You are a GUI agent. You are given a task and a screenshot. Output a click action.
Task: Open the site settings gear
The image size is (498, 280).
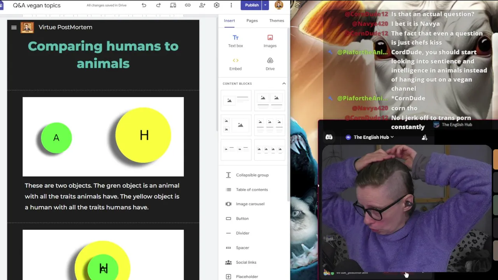(217, 5)
